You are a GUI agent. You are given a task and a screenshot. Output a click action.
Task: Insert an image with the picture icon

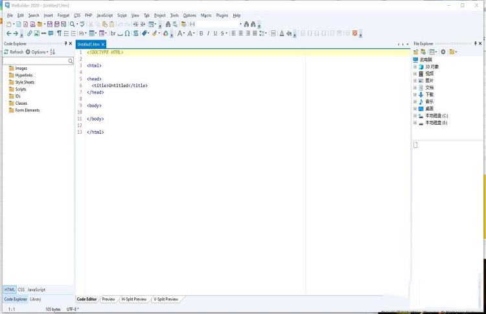[x=36, y=34]
